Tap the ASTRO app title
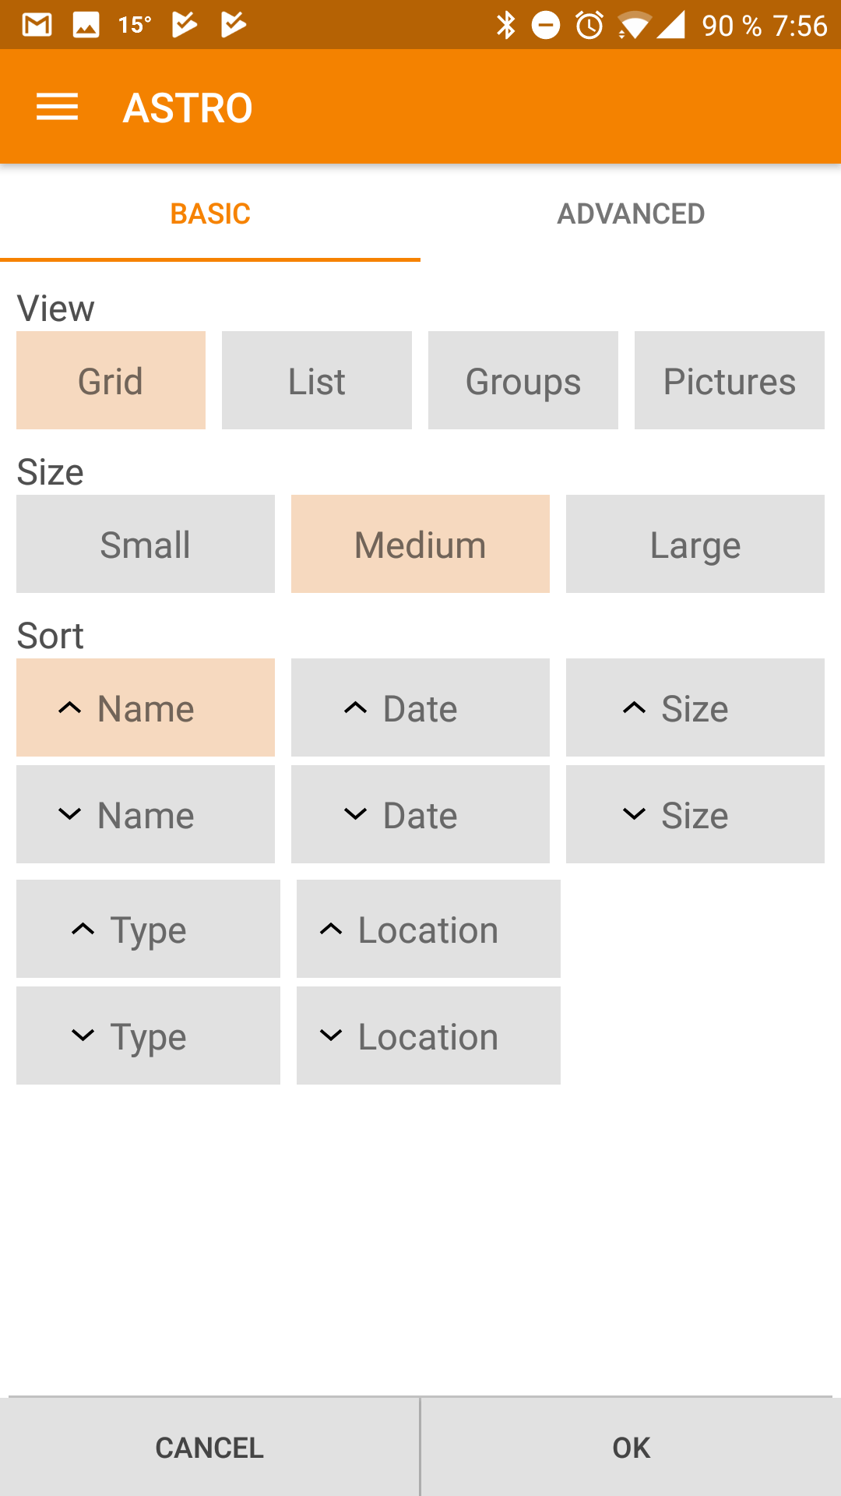Screen dimensions: 841x1496 tap(188, 108)
